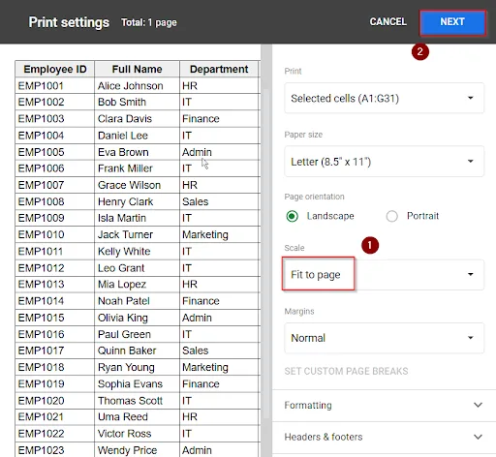496x457 pixels.
Task: Select the Landscape orientation radio button
Action: (293, 216)
